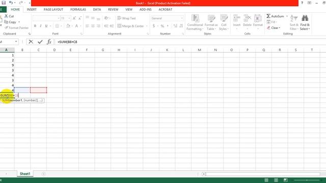Click AutoSum sigma button
The height and width of the screenshot is (183, 326).
coord(275,16)
